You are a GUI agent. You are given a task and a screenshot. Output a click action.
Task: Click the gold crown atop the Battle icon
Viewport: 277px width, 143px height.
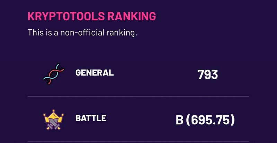[x=54, y=115]
